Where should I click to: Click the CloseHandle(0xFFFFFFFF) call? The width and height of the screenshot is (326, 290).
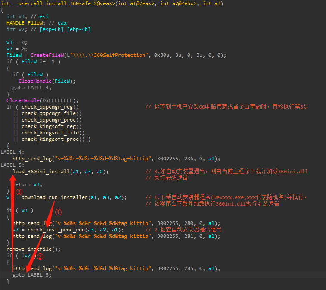[42, 100]
